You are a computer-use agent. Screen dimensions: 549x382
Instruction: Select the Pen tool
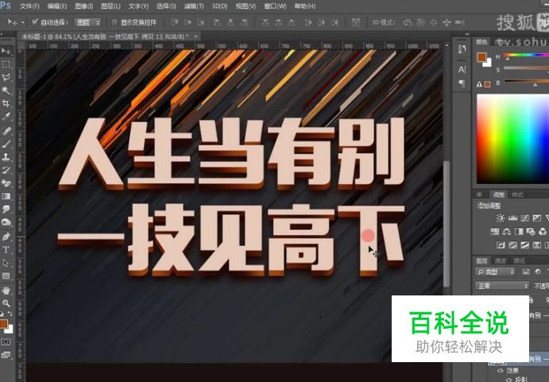pyautogui.click(x=6, y=237)
